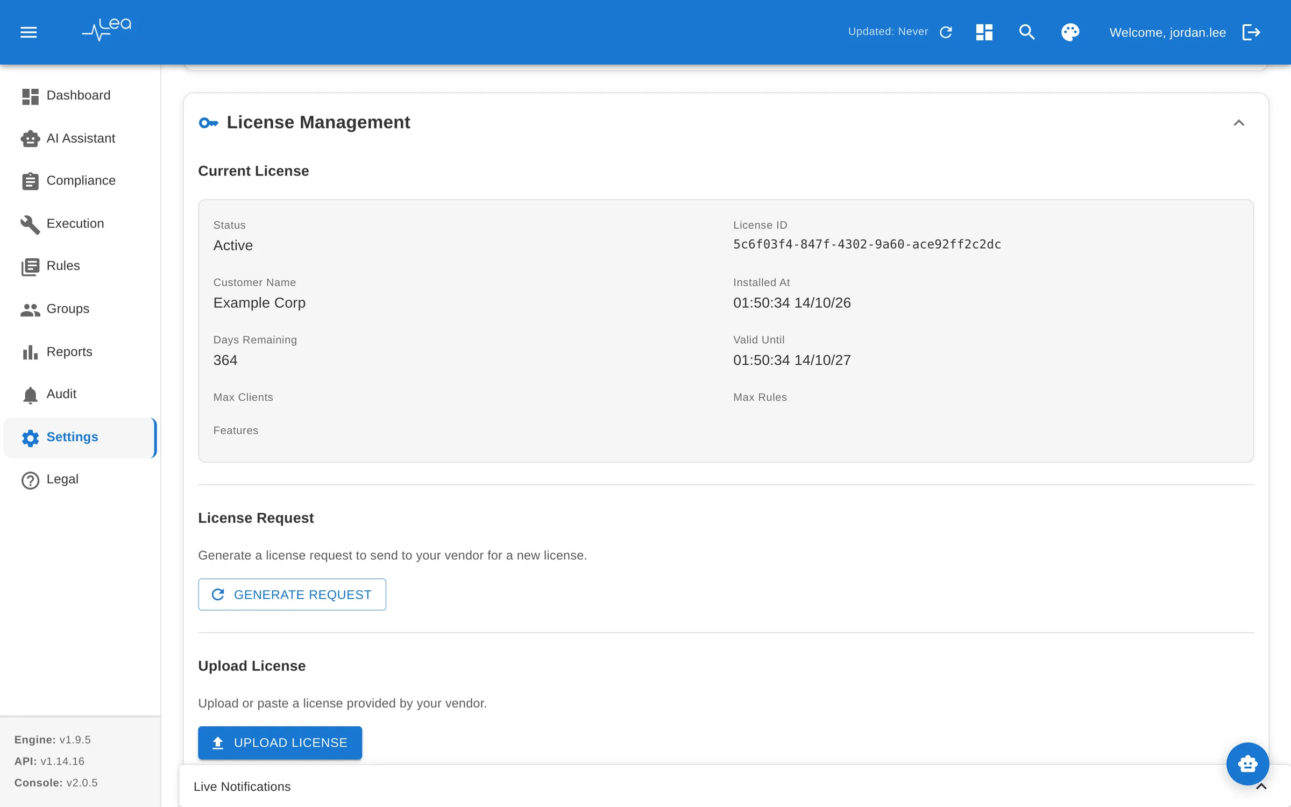
Task: Click the Lea logo in header
Action: click(107, 30)
